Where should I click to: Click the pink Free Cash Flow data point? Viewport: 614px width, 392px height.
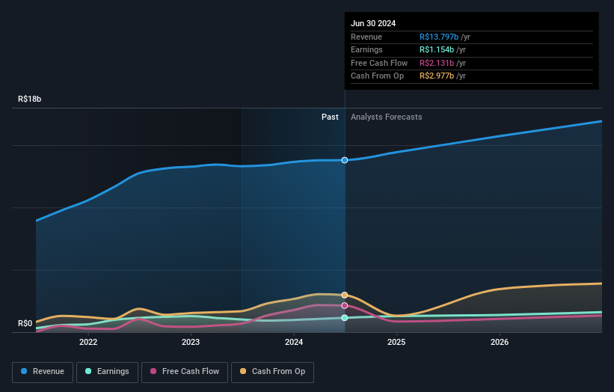[345, 305]
